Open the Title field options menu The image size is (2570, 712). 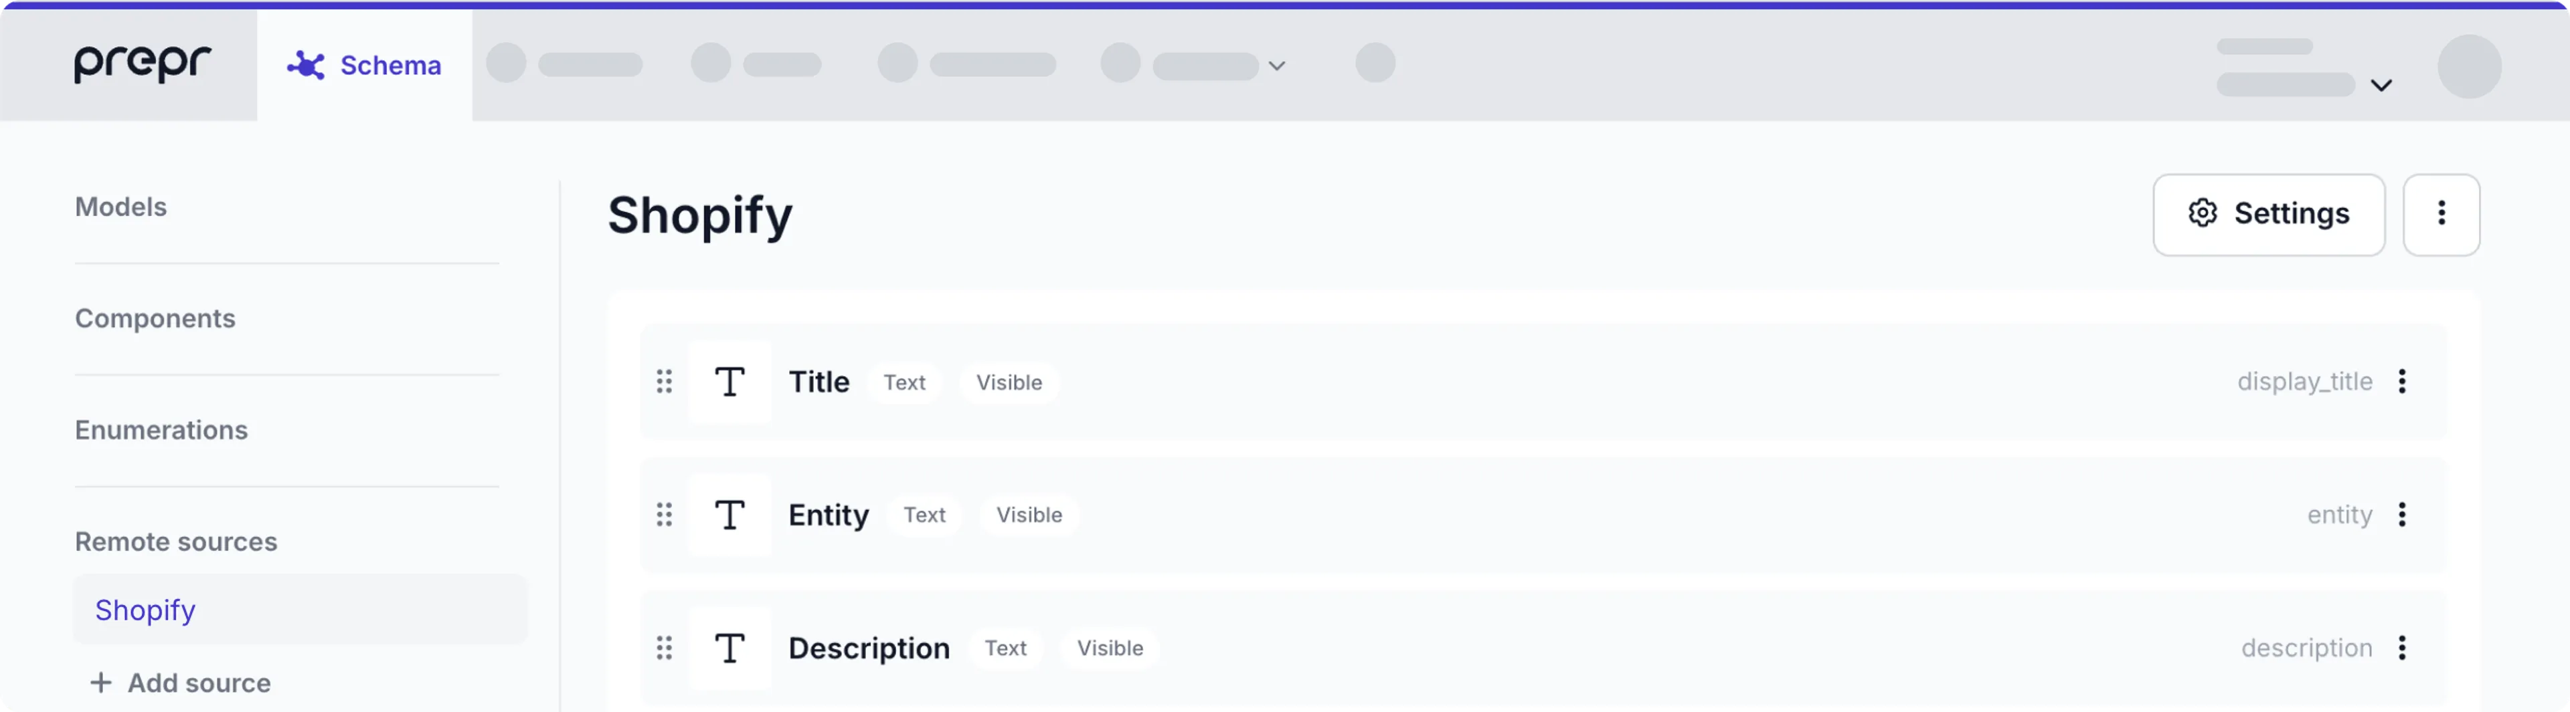pos(2401,382)
